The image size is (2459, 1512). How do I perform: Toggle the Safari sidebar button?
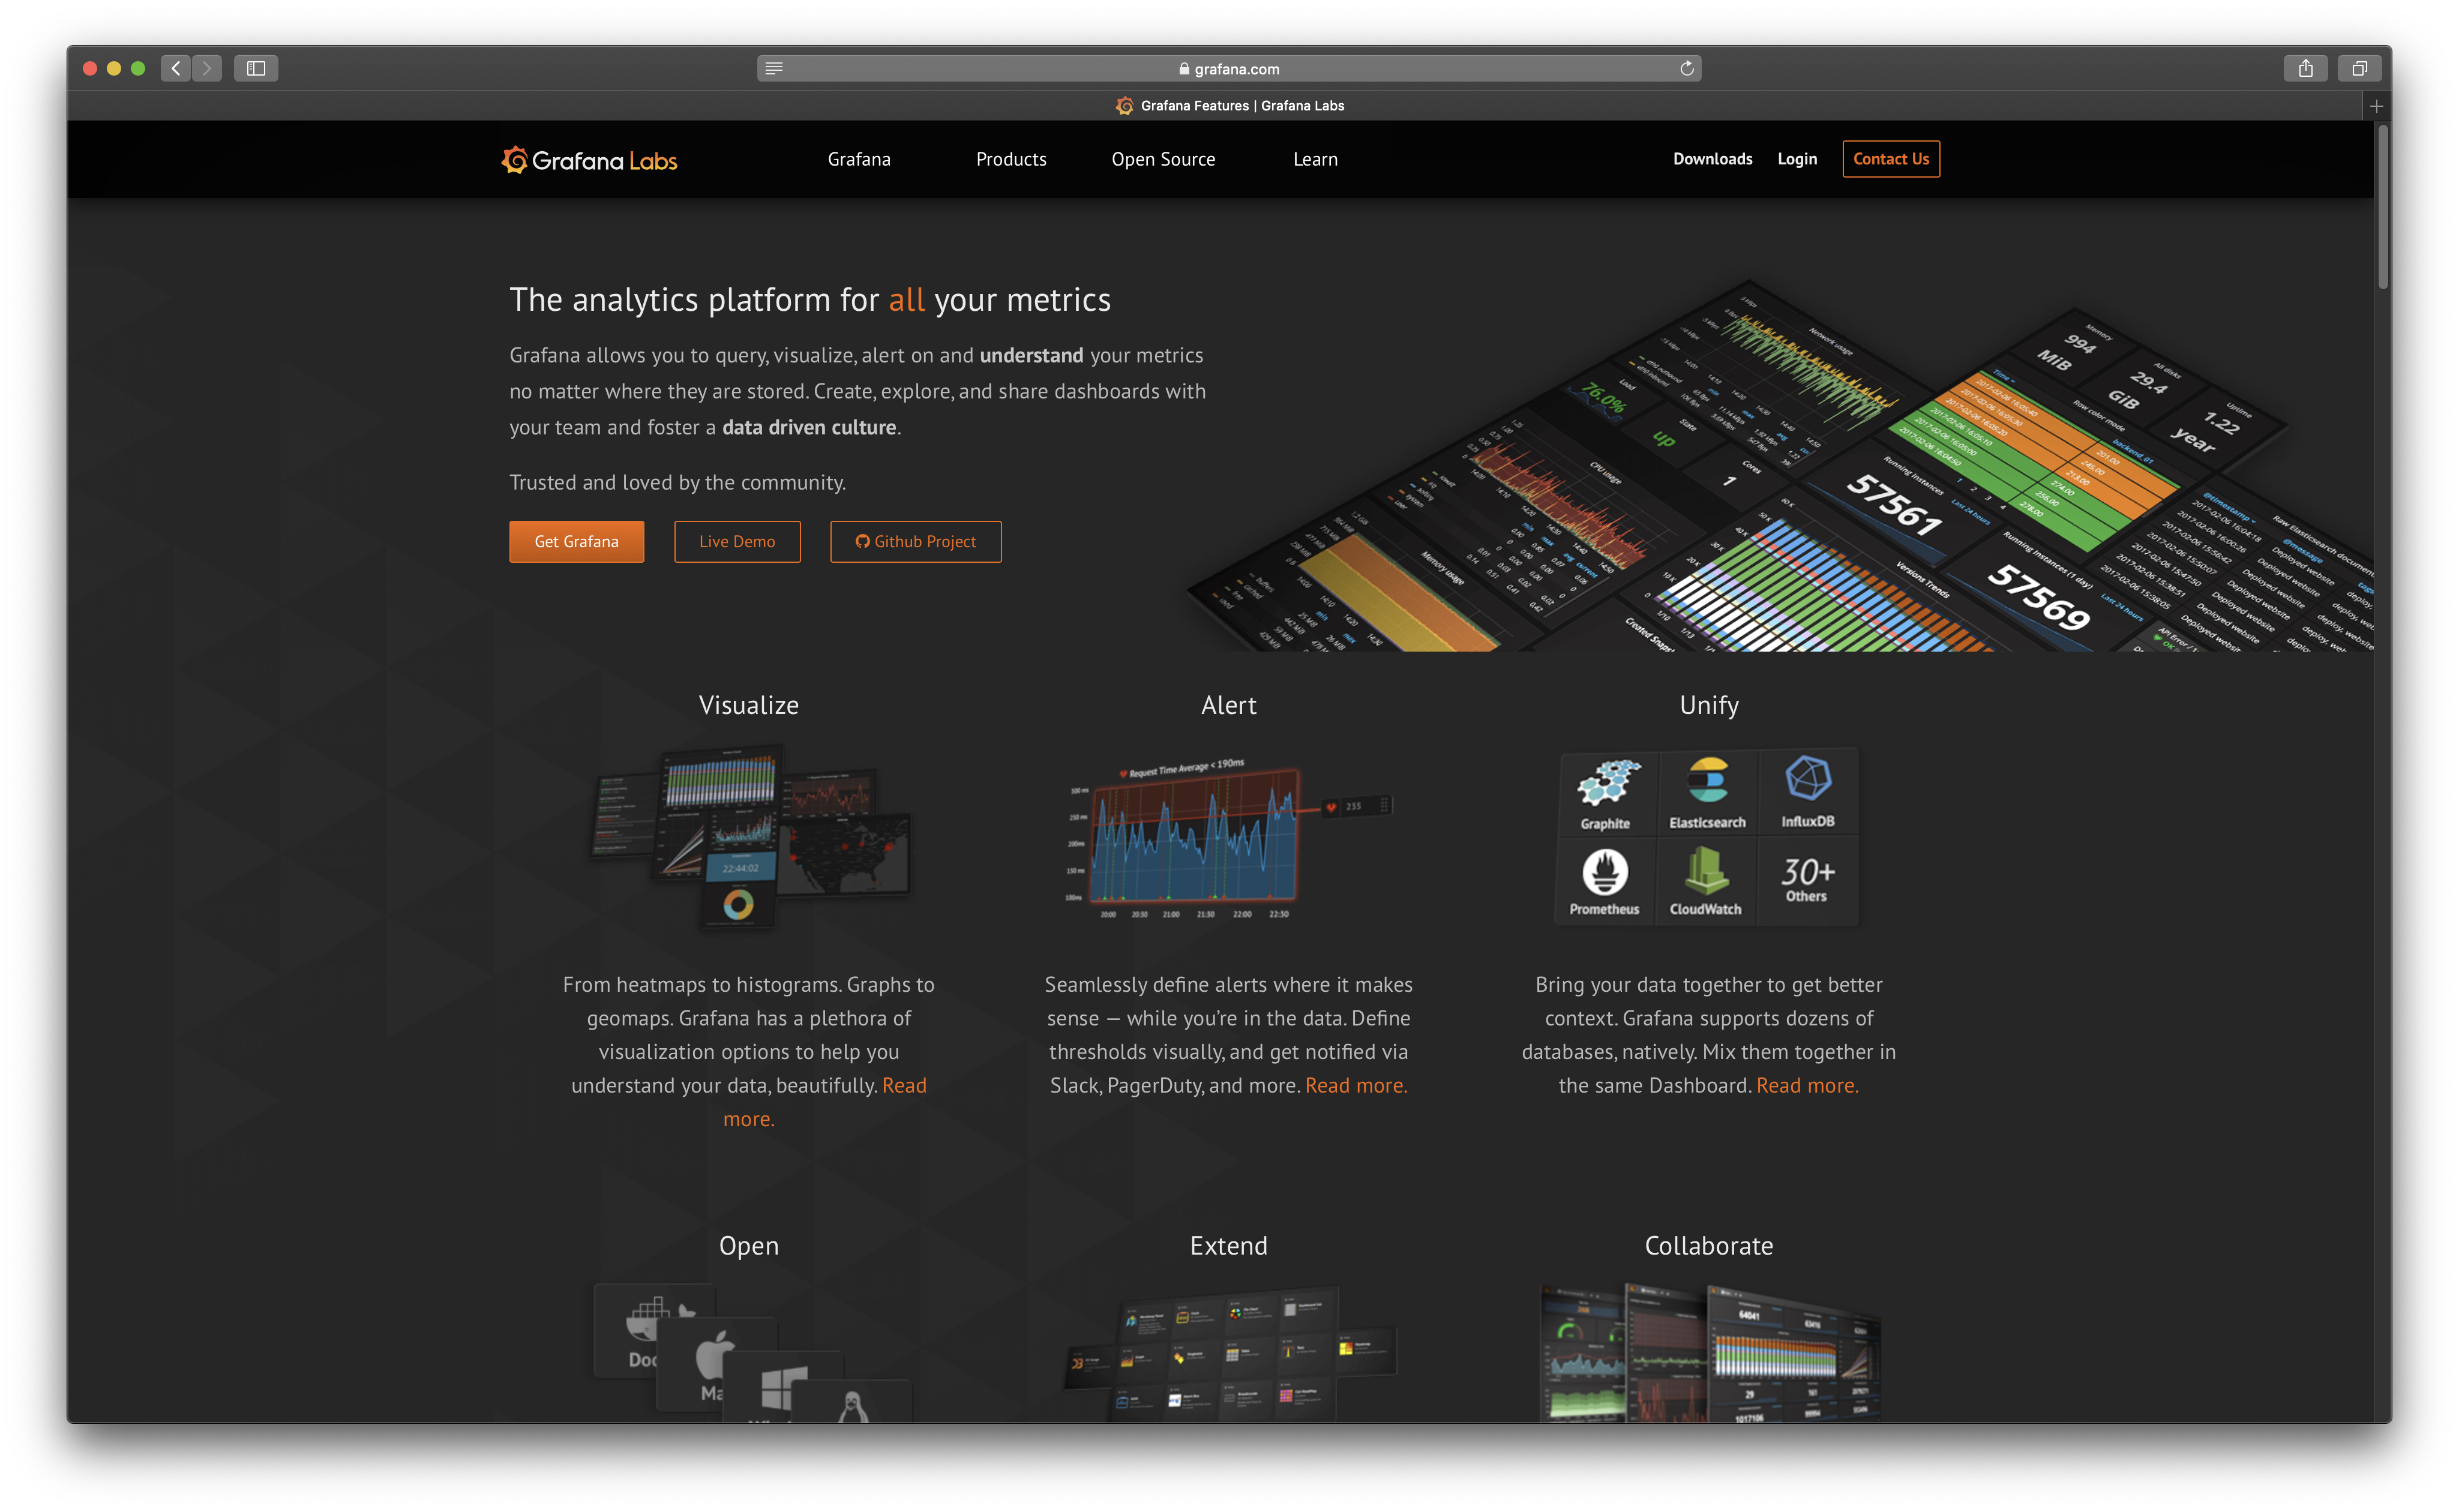tap(256, 68)
